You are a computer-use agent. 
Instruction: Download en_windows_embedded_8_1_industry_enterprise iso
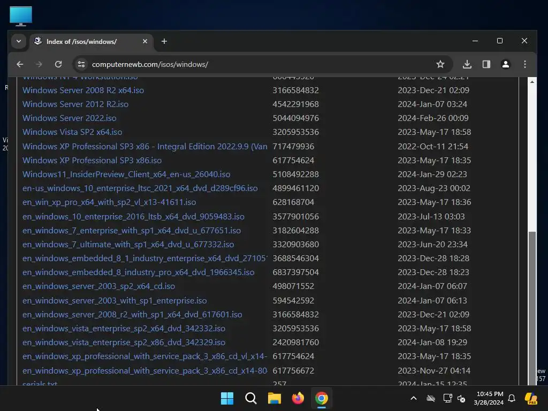[144, 258]
